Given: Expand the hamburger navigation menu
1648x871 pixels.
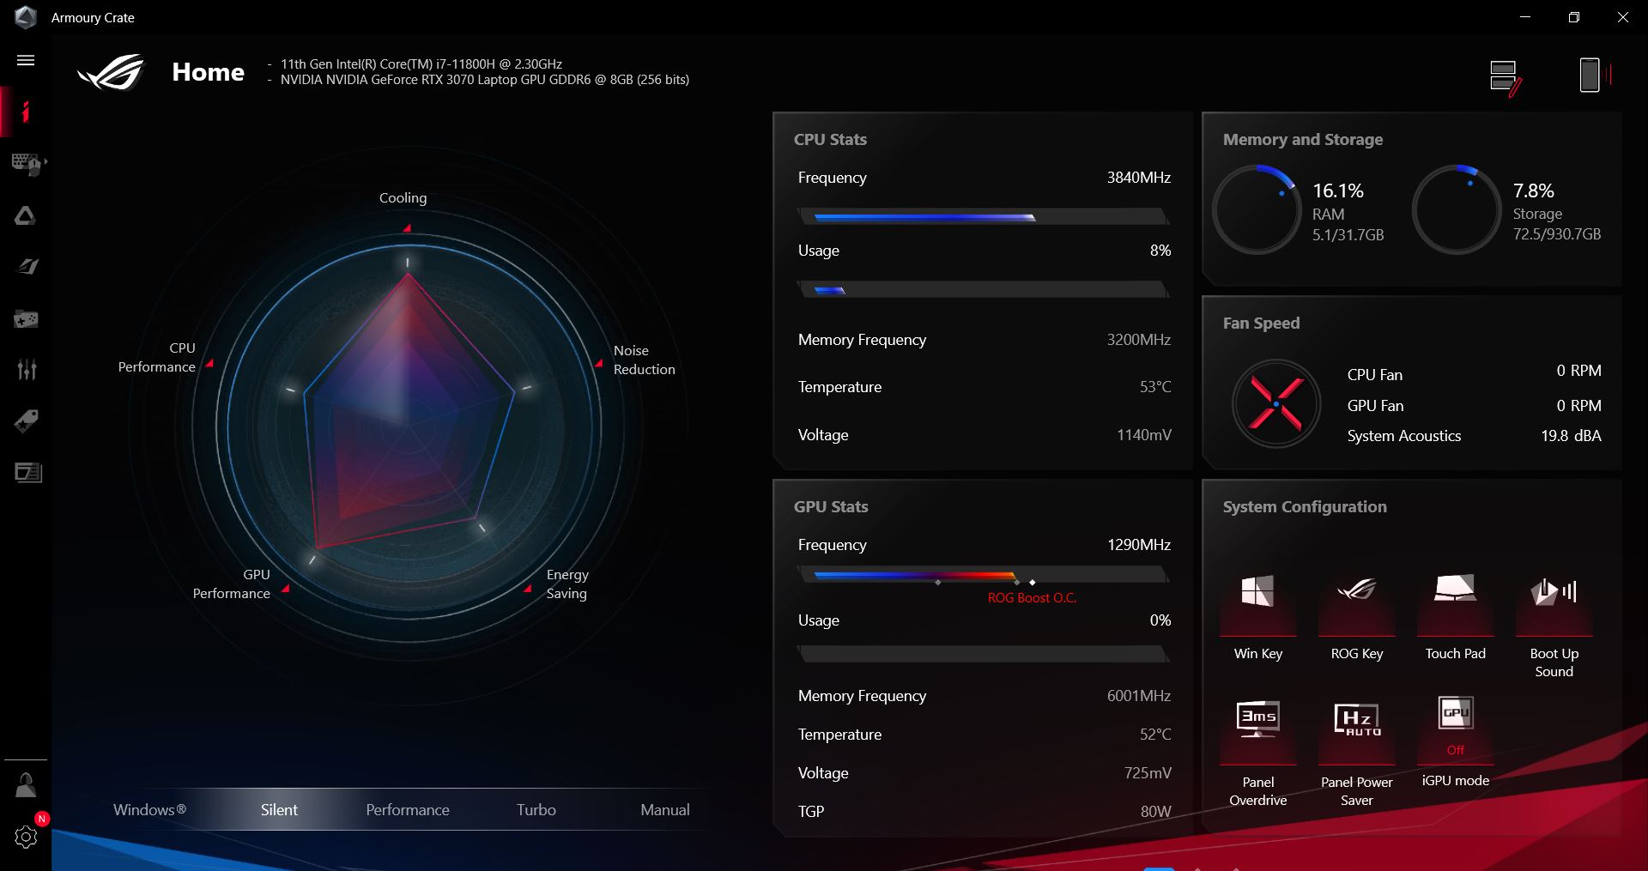Looking at the screenshot, I should 26,60.
